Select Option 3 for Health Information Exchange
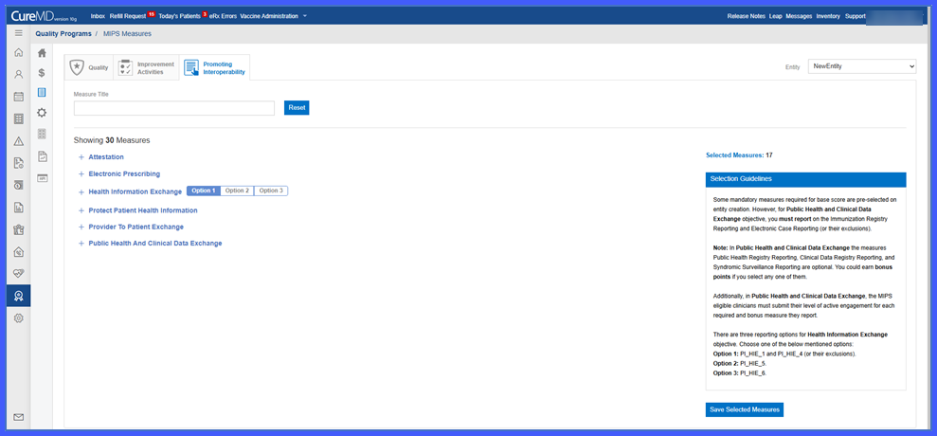This screenshot has height=436, width=937. [x=271, y=191]
